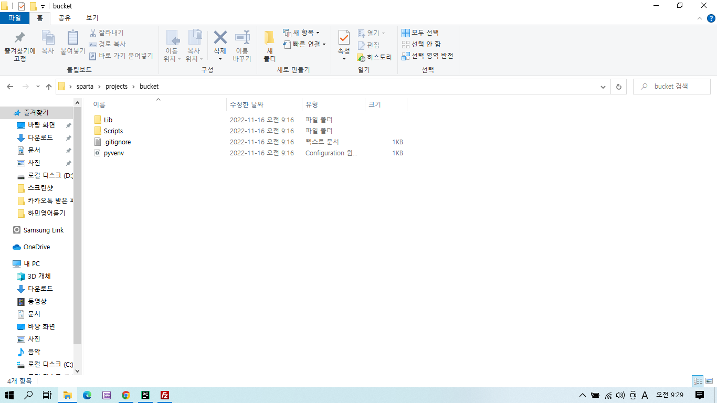Image resolution: width=717 pixels, height=403 pixels.
Task: Click the bucket 검색 search box
Action: point(672,87)
